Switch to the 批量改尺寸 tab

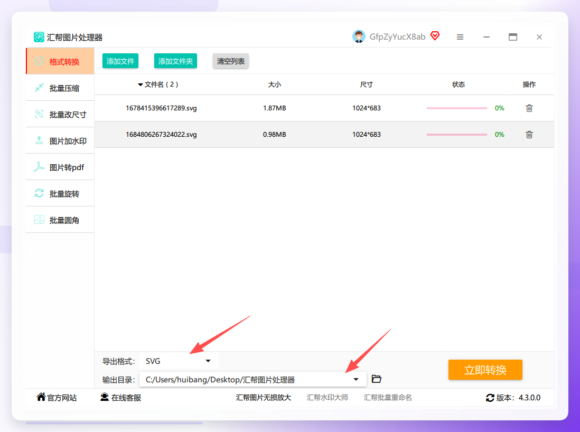click(x=60, y=114)
